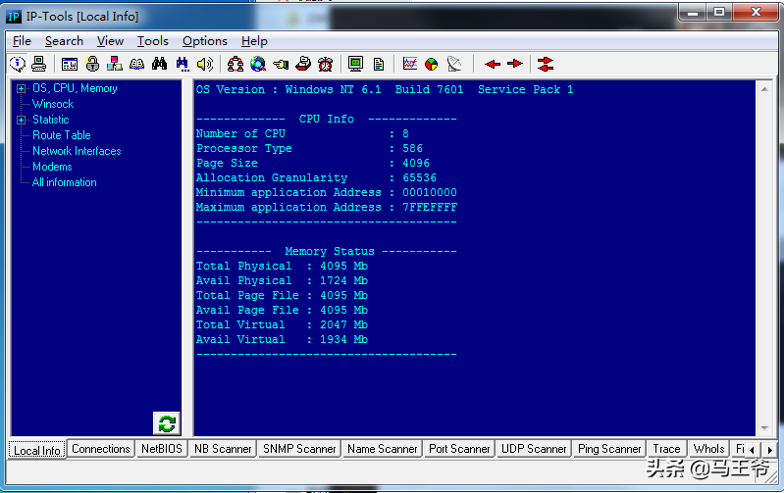The width and height of the screenshot is (784, 493).
Task: Click the globe with magnifier WhoIs icon
Action: click(x=258, y=64)
